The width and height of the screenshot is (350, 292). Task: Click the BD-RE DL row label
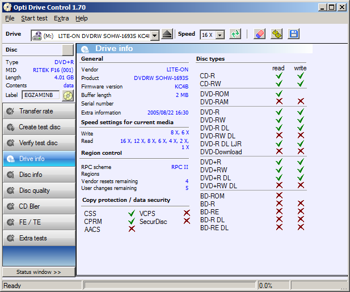point(214,228)
